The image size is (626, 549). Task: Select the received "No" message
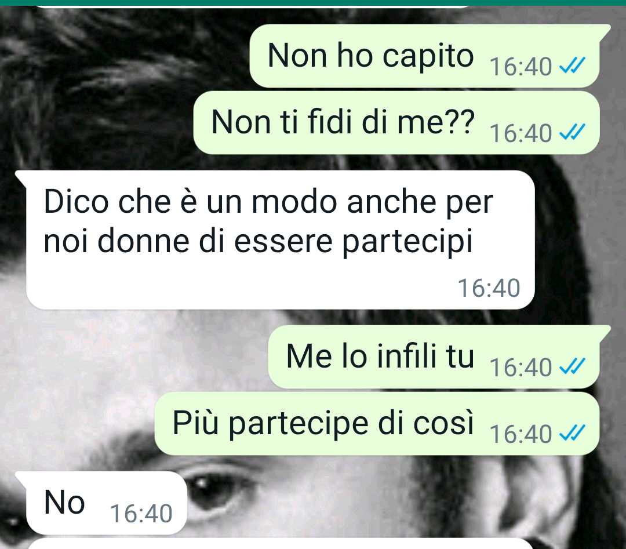pos(101,503)
